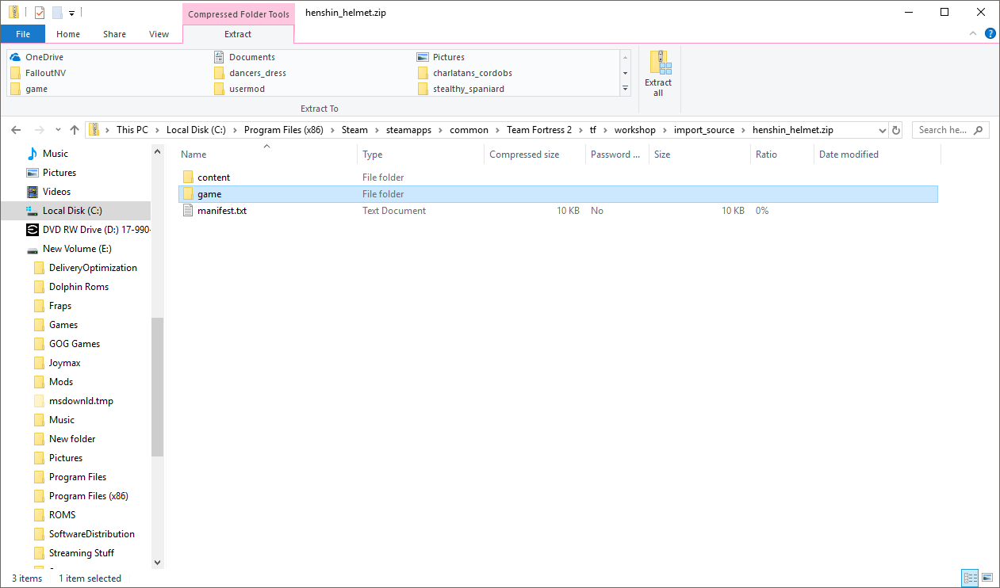
Task: Choose Documents as extract destination
Action: 244,57
